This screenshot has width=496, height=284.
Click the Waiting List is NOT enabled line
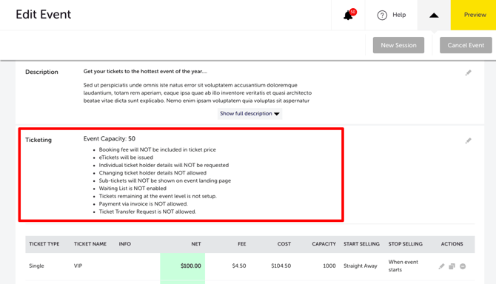tap(133, 189)
